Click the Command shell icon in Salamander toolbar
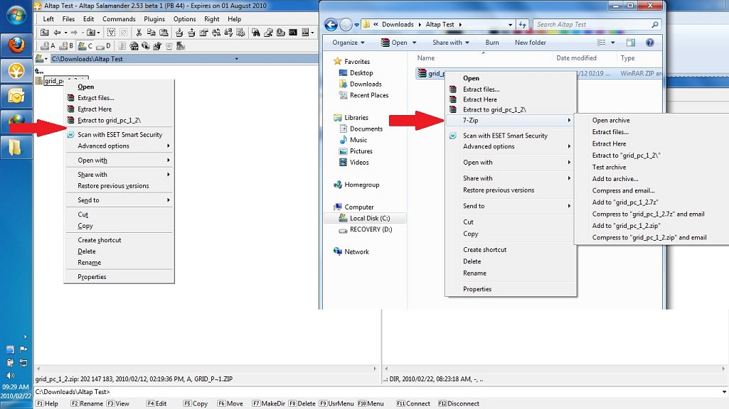The width and height of the screenshot is (729, 409). tap(293, 33)
